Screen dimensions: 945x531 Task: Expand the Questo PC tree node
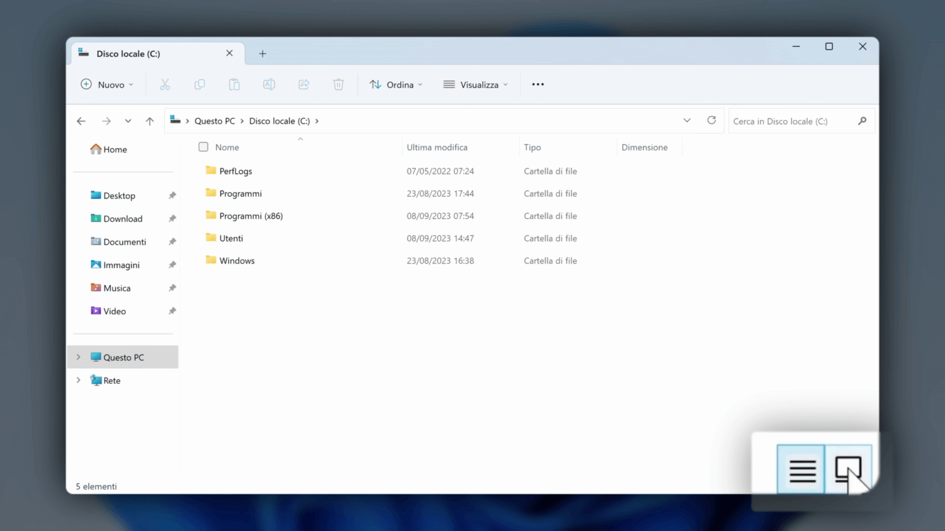click(78, 357)
